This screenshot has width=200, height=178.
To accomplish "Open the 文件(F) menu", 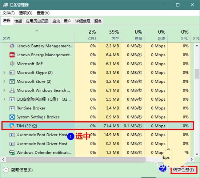I will click(x=9, y=13).
